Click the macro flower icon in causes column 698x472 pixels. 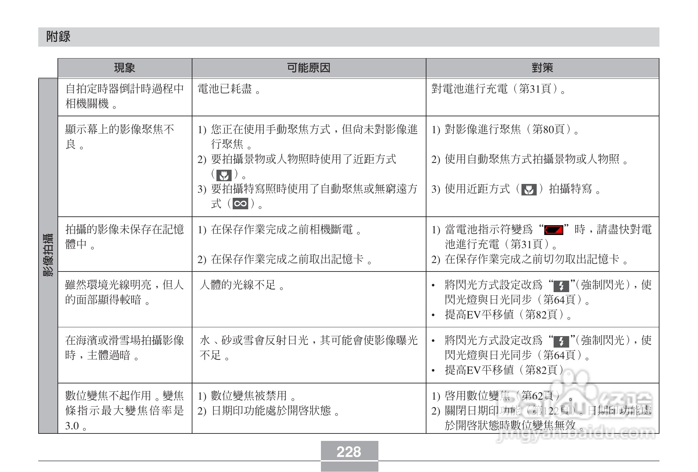coord(224,175)
